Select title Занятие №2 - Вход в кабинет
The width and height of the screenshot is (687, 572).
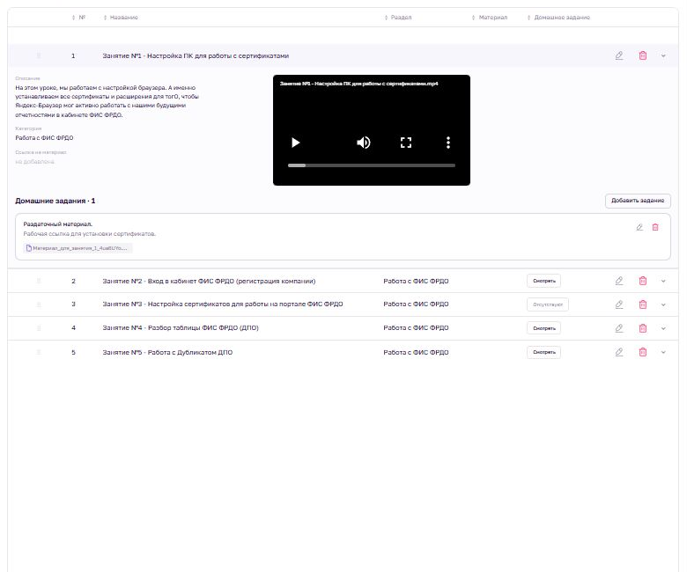[209, 281]
